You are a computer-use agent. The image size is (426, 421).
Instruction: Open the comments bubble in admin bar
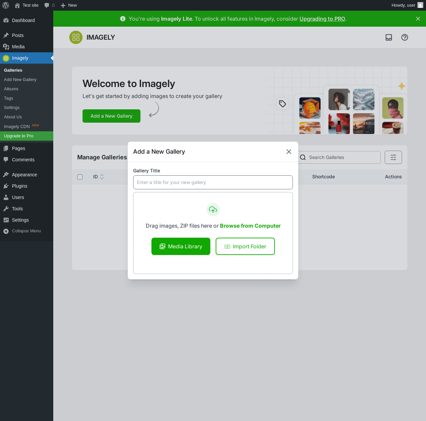(47, 5)
